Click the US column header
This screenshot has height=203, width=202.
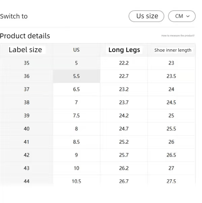coord(76,50)
